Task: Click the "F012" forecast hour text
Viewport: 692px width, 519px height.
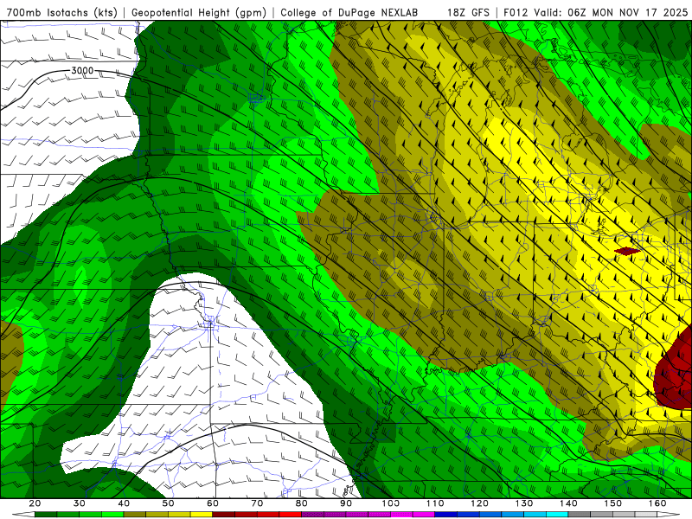Action: (516, 13)
